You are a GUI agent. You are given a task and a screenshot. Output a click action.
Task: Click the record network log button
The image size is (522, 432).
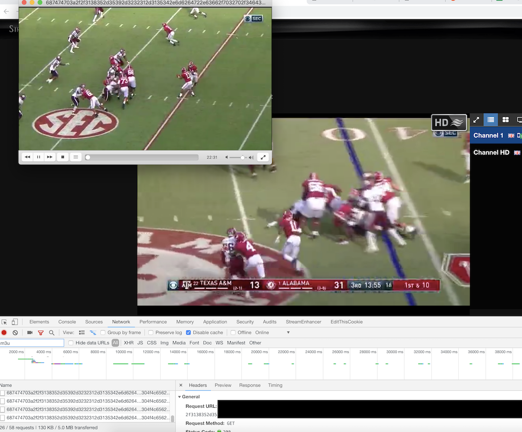click(4, 332)
